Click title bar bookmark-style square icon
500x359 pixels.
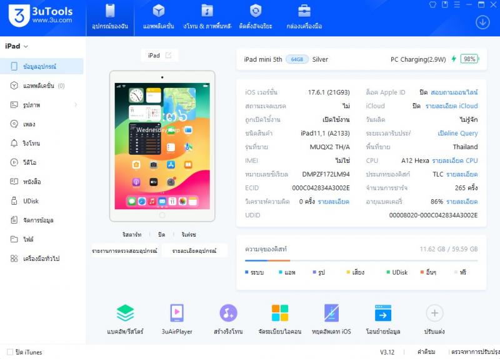click(x=445, y=4)
